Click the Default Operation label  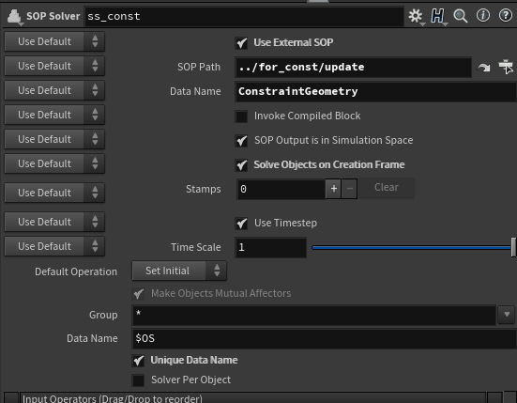click(76, 271)
